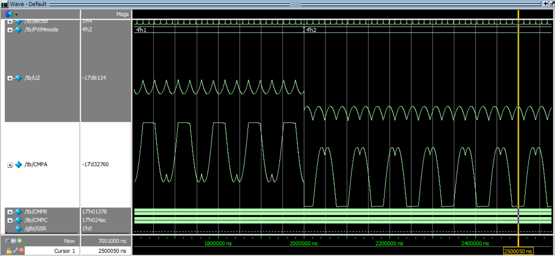This screenshot has width=555, height=256.
Task: Select the /tb/PWMmode signal name
Action: click(x=41, y=29)
